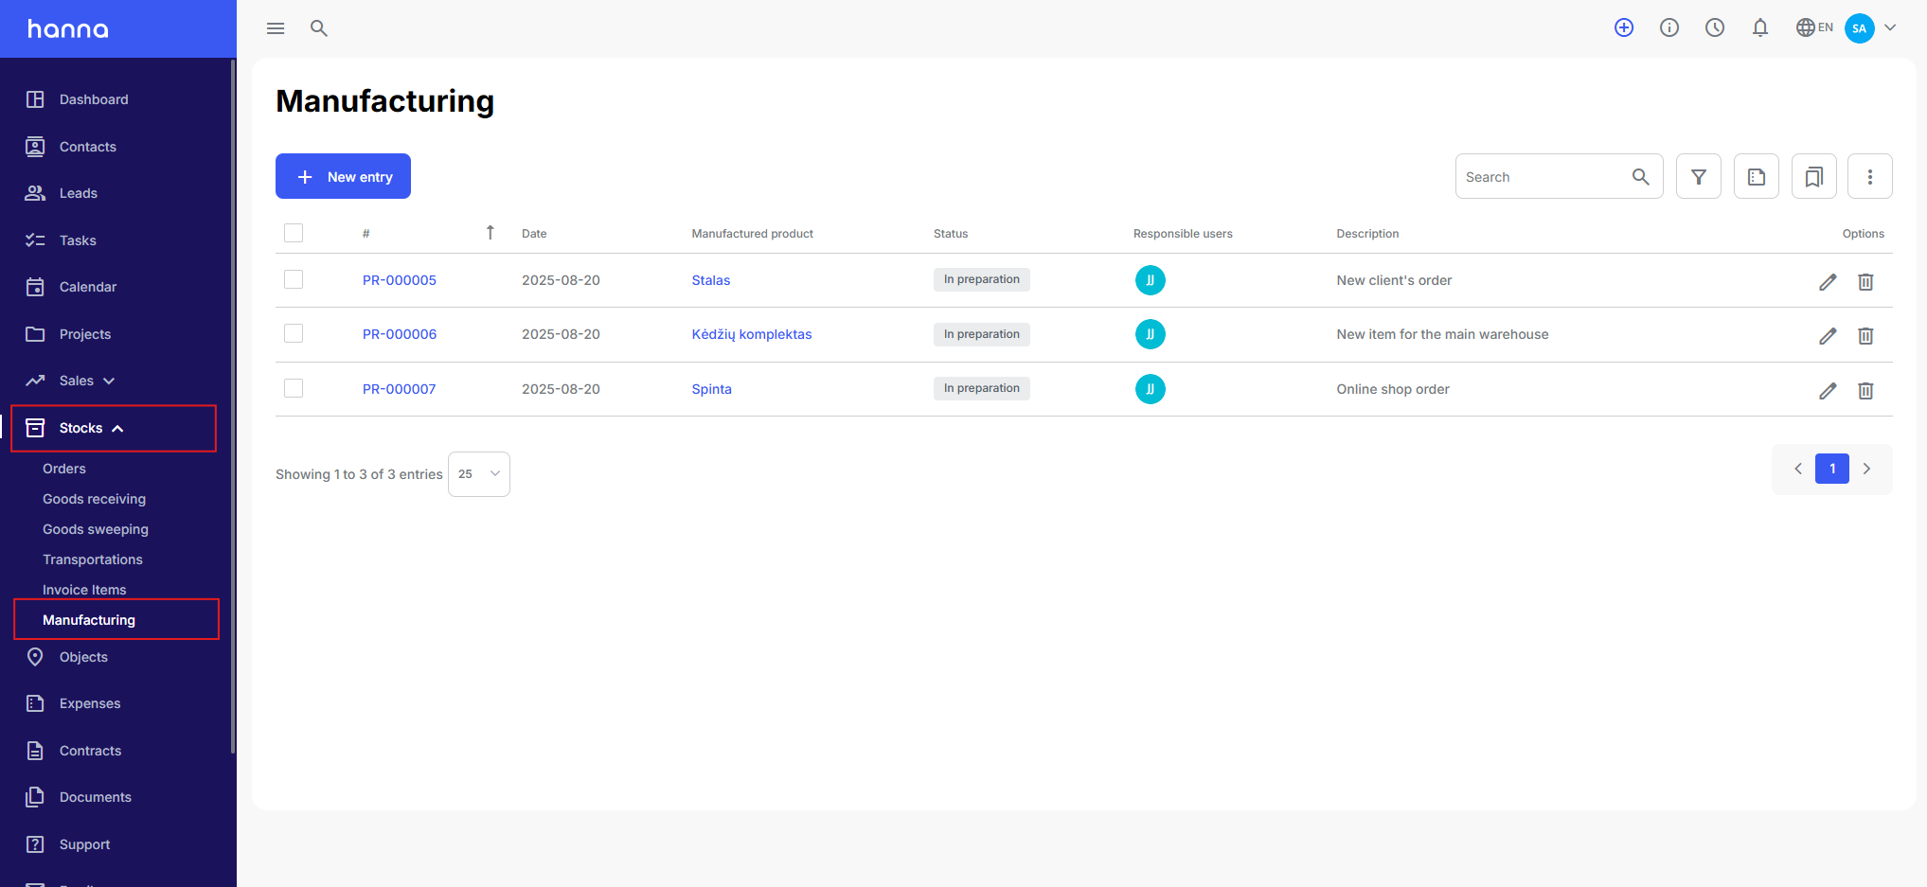
Task: Open the filter funnel button
Action: pyautogui.click(x=1699, y=176)
